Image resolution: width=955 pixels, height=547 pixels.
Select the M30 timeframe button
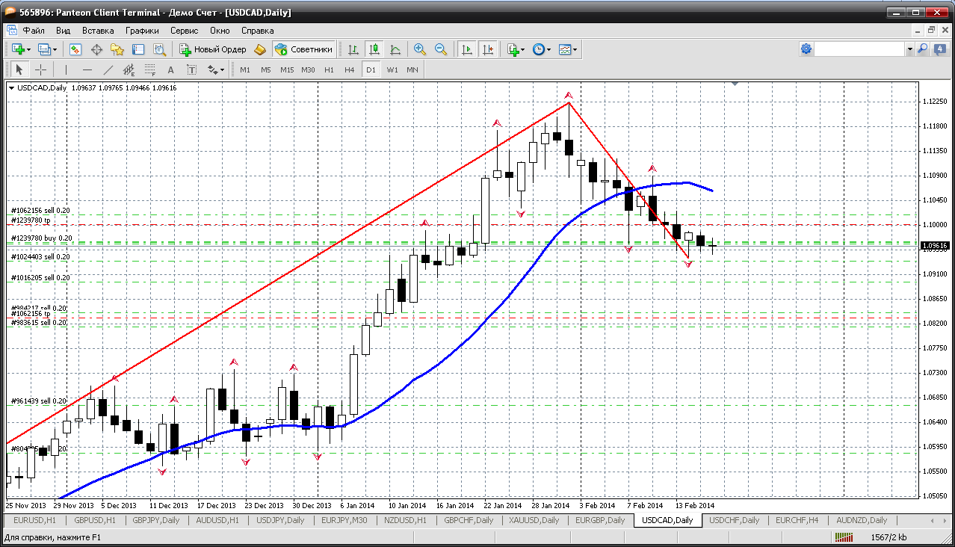point(308,69)
